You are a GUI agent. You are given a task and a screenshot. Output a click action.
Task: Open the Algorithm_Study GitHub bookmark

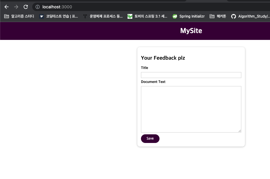pos(250,16)
